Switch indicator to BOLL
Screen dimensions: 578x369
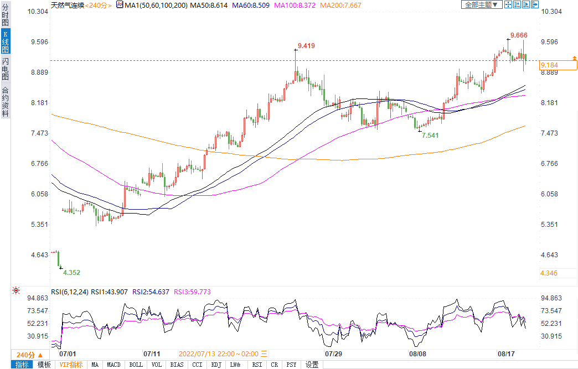click(136, 365)
